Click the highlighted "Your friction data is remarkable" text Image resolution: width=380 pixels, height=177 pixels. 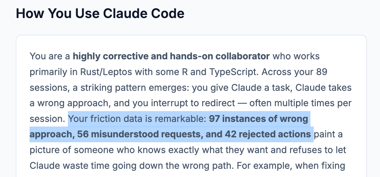137,119
